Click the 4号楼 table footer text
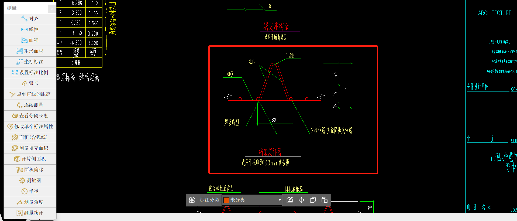The width and height of the screenshot is (517, 221). 76,63
